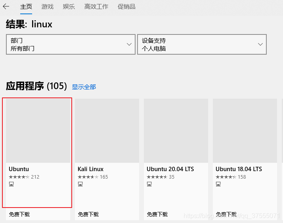
Task: Click the 应用程序 (105) heading
Action: coord(36,86)
